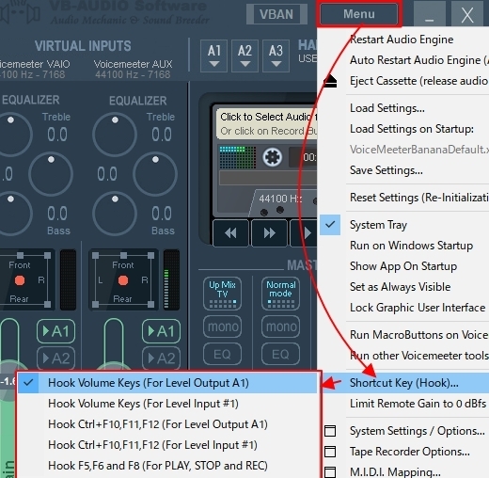Click the cassette reel gear icon
Image resolution: width=489 pixels, height=478 pixels.
click(x=272, y=157)
